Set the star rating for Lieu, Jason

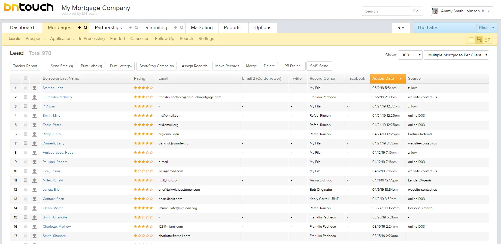pyautogui.click(x=143, y=171)
